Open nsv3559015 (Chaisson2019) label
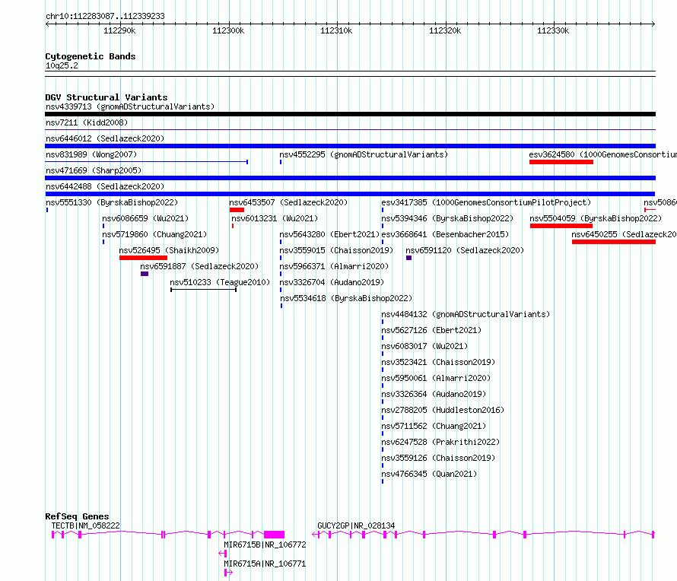The width and height of the screenshot is (677, 581). pos(336,250)
